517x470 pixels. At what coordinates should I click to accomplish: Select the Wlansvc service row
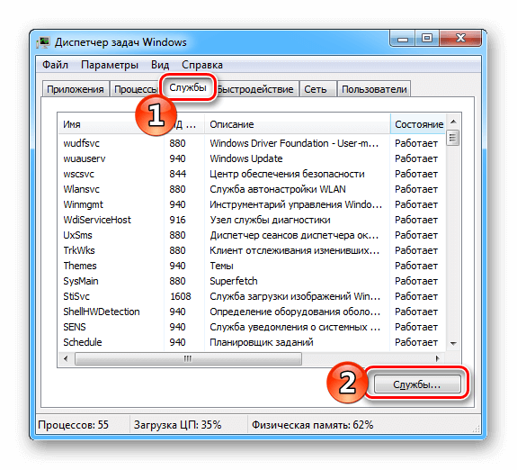pyautogui.click(x=253, y=189)
